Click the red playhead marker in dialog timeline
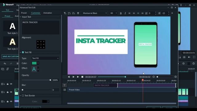197x111 pixels. pyautogui.click(x=143, y=80)
